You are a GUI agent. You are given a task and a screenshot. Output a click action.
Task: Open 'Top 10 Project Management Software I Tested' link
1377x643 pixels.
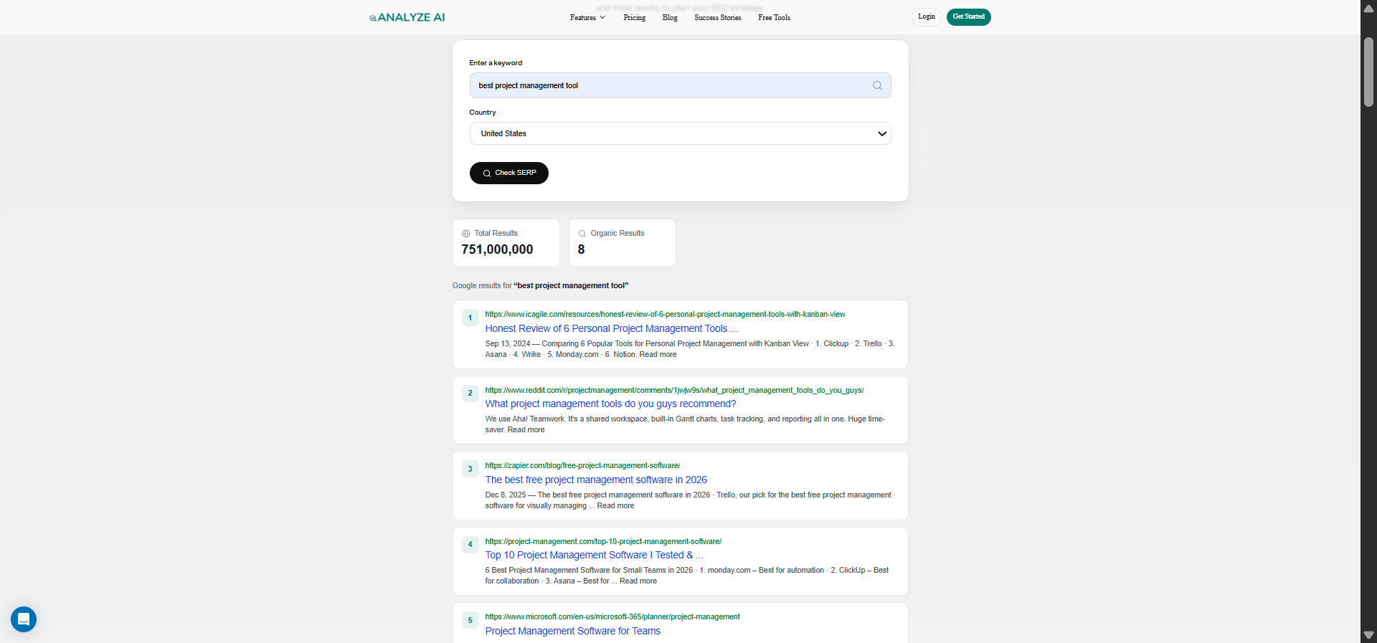[x=594, y=555]
